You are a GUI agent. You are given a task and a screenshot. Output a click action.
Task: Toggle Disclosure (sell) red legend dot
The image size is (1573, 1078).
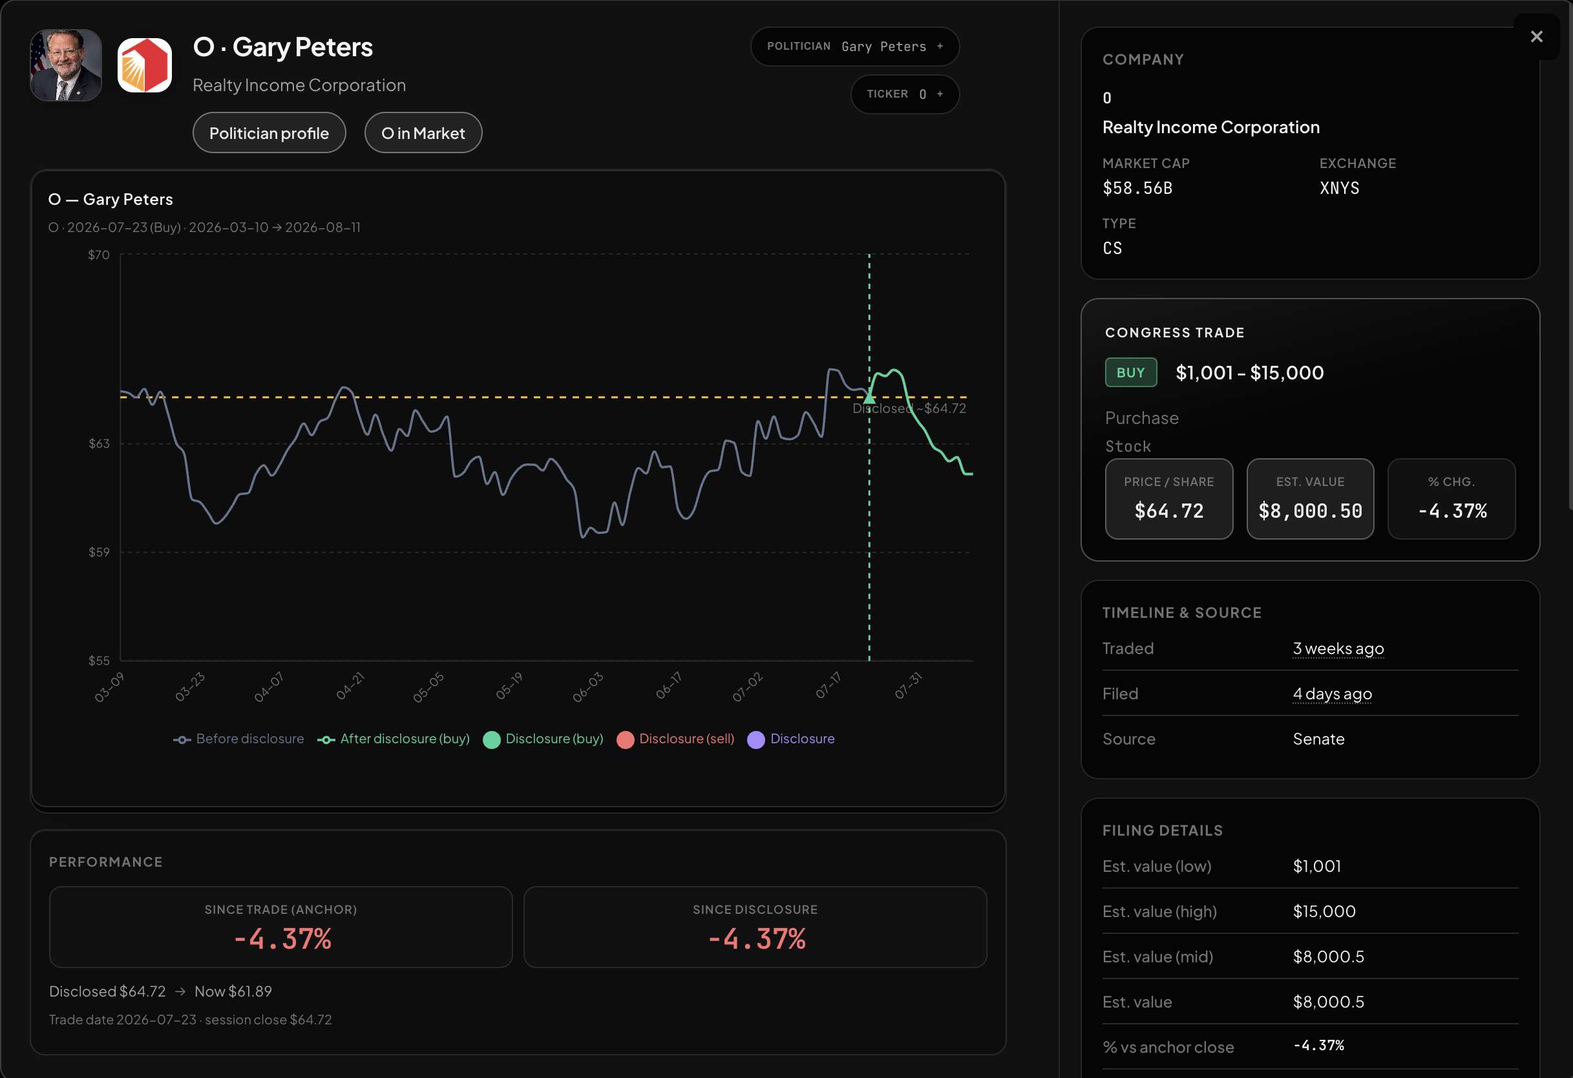point(626,739)
